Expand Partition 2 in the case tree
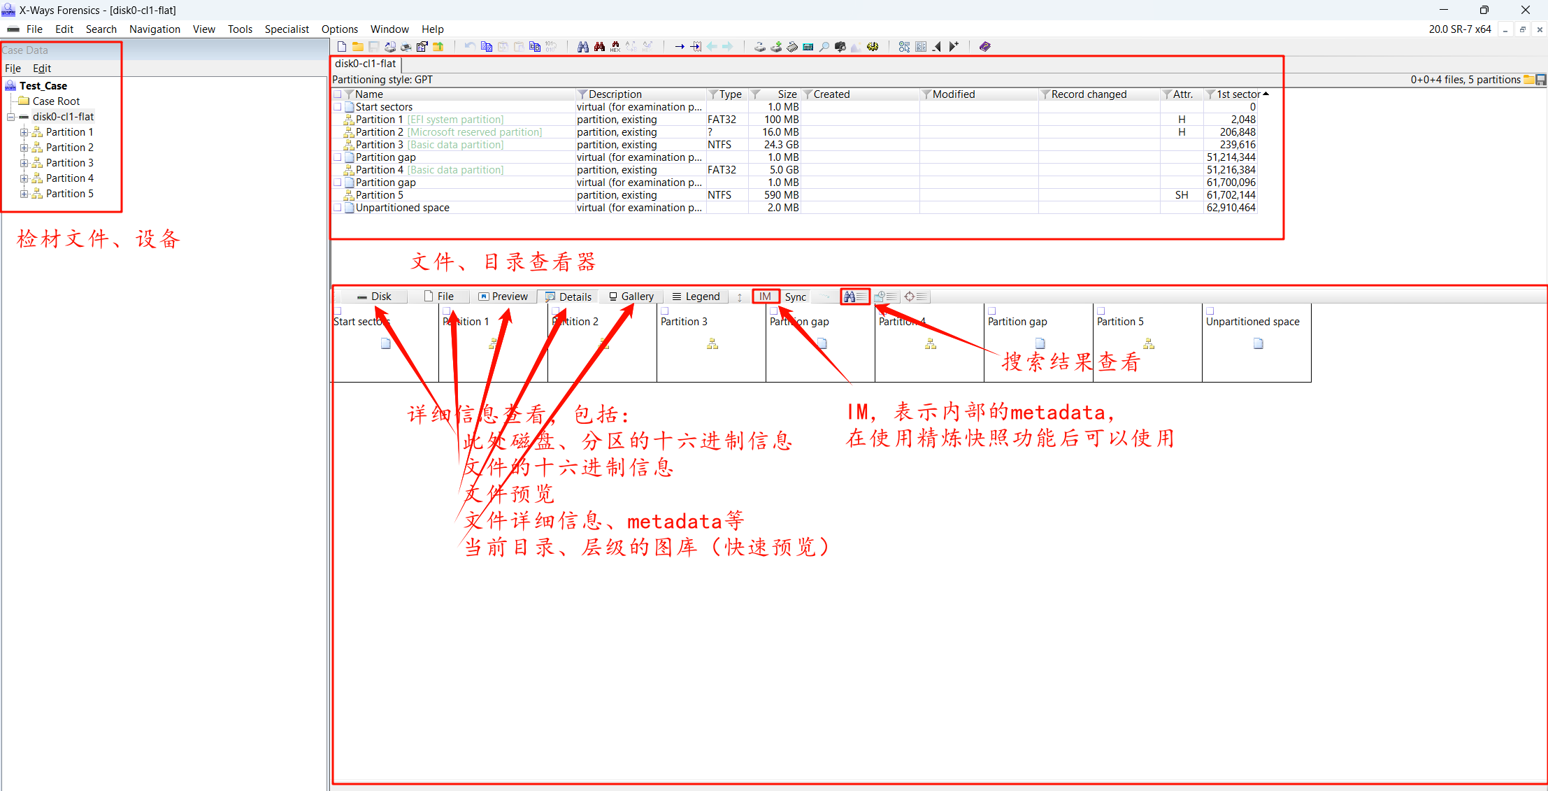 (24, 148)
